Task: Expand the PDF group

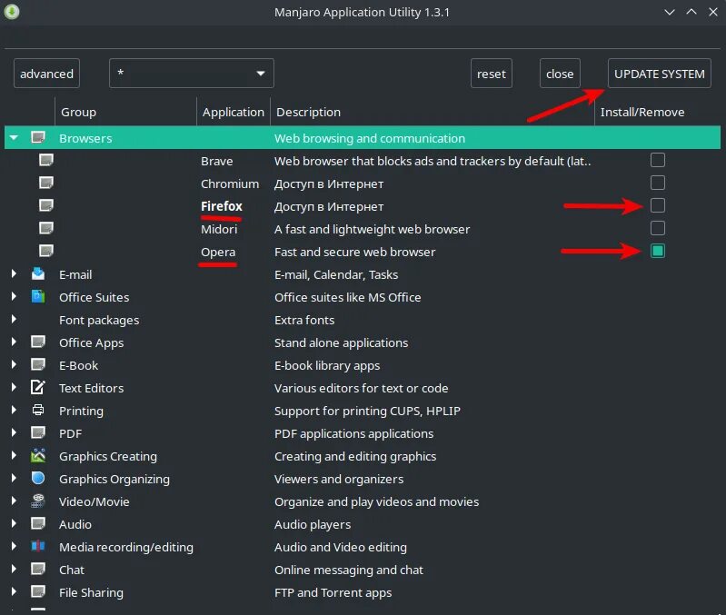Action: (x=14, y=432)
